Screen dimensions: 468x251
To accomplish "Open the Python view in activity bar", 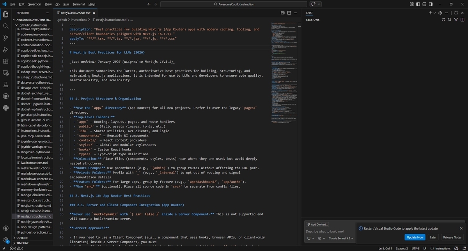I will 5,108.
